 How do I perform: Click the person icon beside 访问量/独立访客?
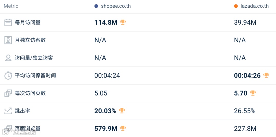click(x=8, y=58)
